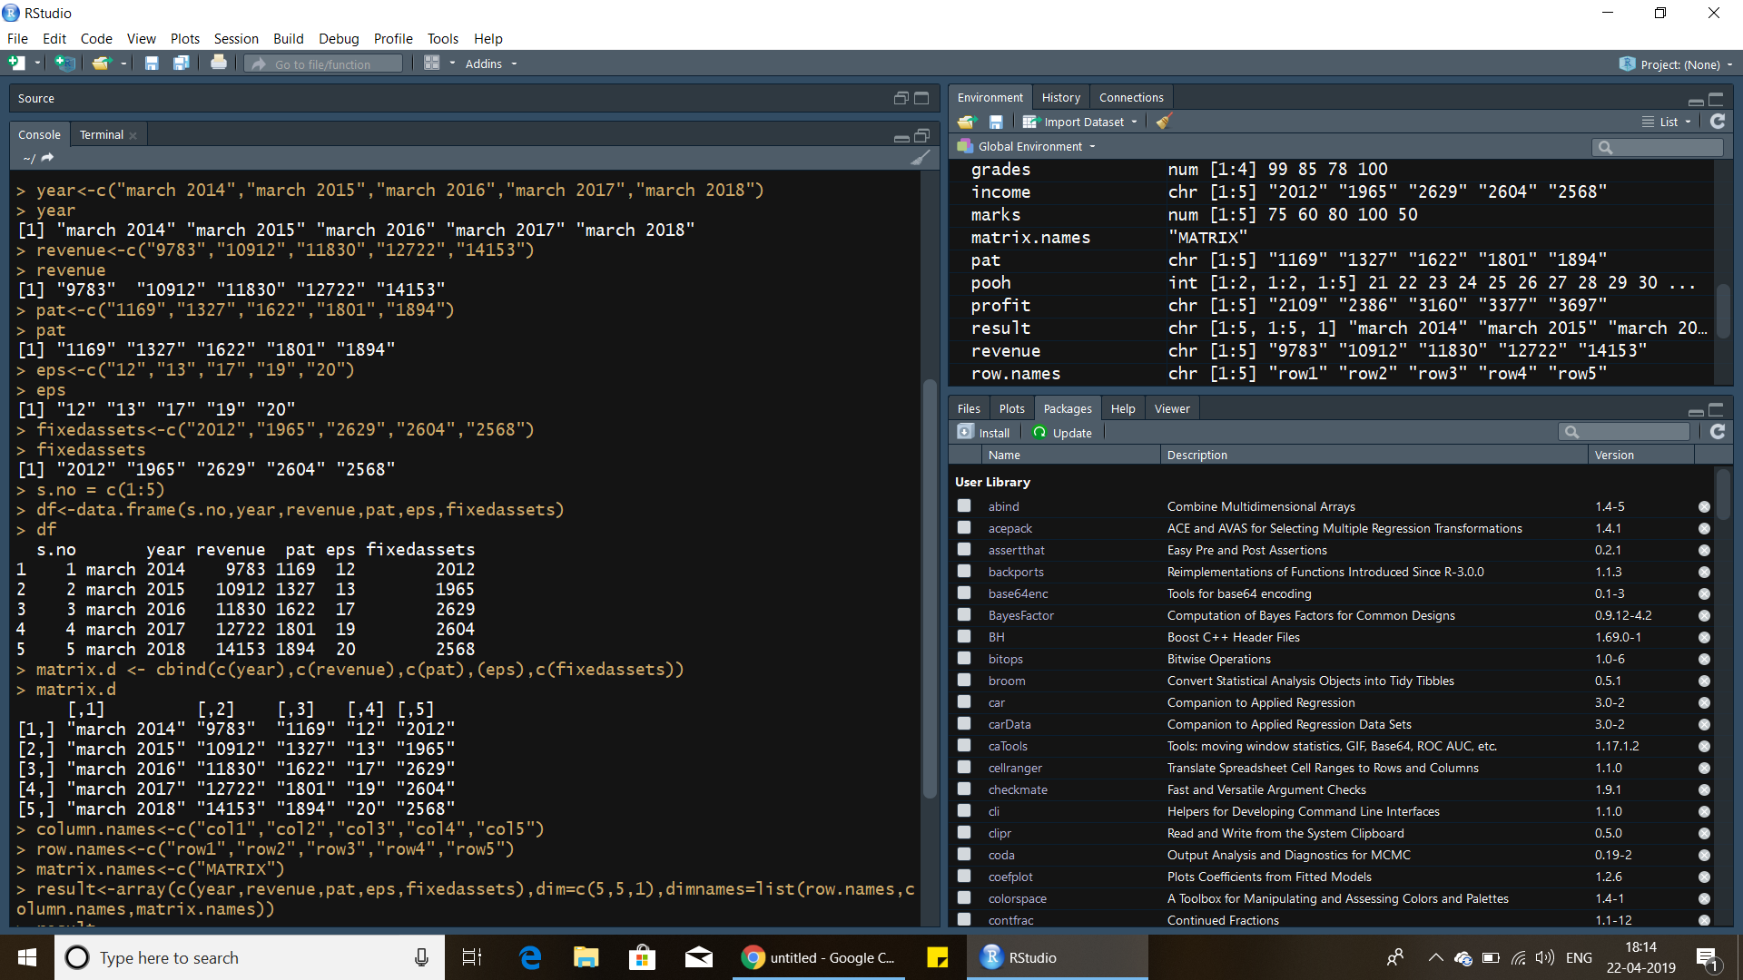Switch to the History tab
This screenshot has height=980, width=1743.
tap(1060, 97)
